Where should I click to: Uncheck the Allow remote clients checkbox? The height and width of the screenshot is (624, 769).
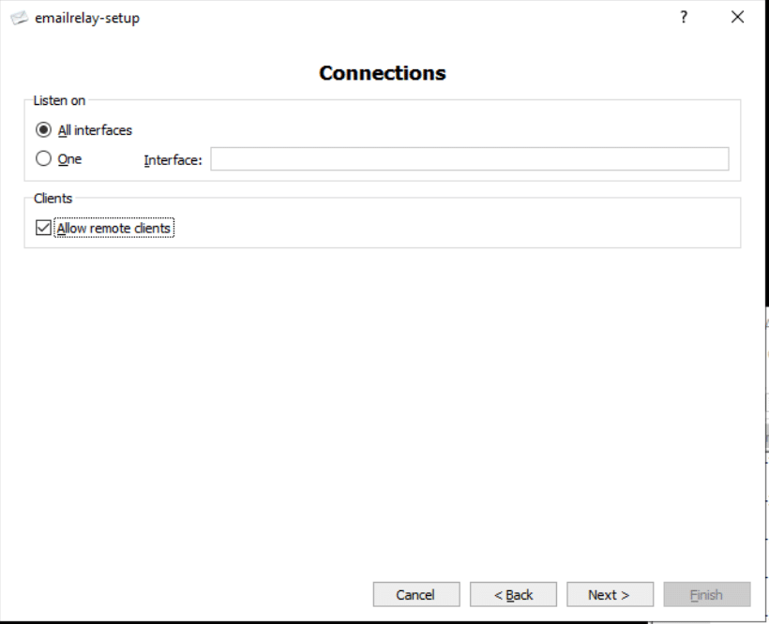coord(42,228)
